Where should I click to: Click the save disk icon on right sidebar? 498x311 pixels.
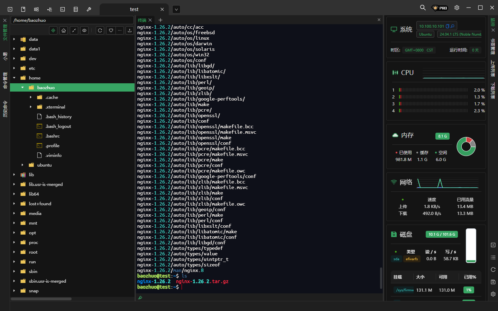pos(493,282)
